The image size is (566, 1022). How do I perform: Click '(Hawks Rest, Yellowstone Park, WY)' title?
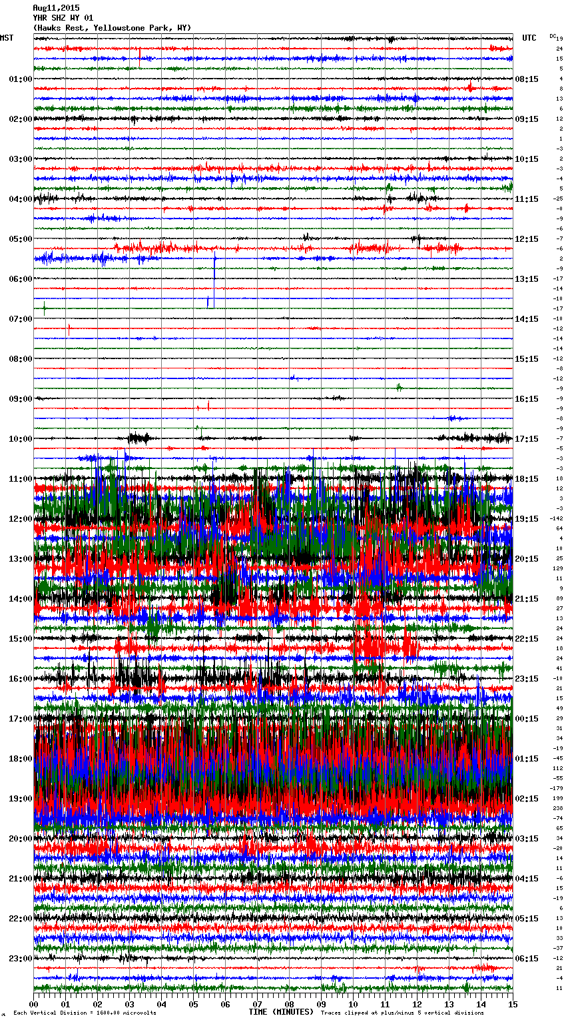point(112,28)
